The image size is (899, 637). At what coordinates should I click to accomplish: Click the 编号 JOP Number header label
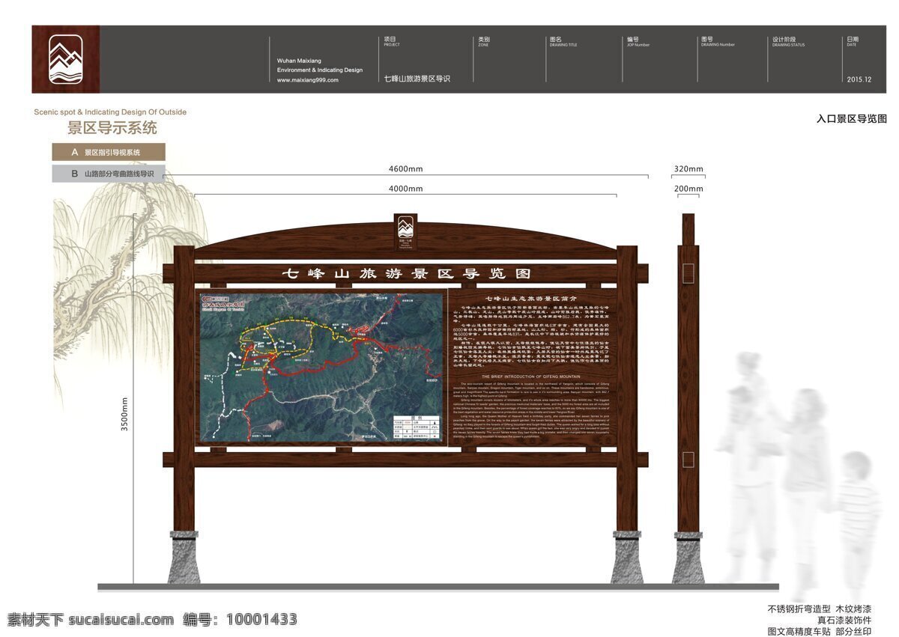pyautogui.click(x=638, y=41)
